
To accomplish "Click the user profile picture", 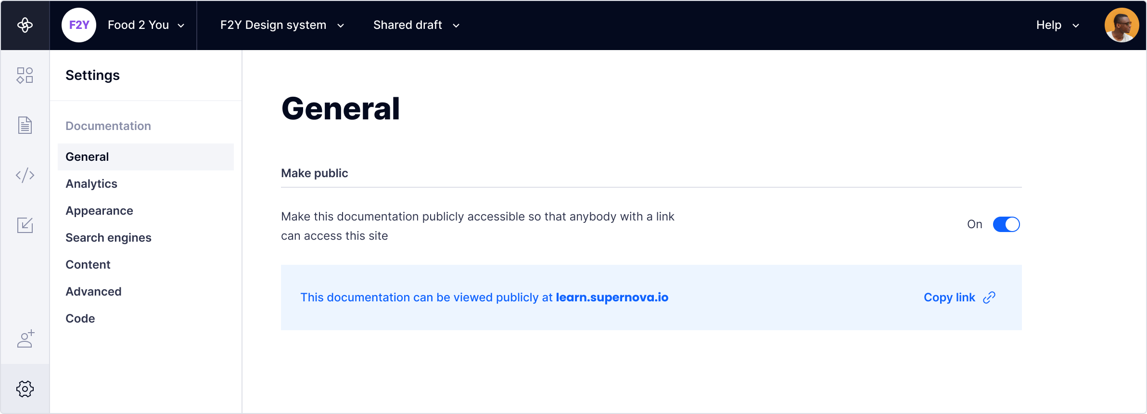I will (x=1122, y=25).
